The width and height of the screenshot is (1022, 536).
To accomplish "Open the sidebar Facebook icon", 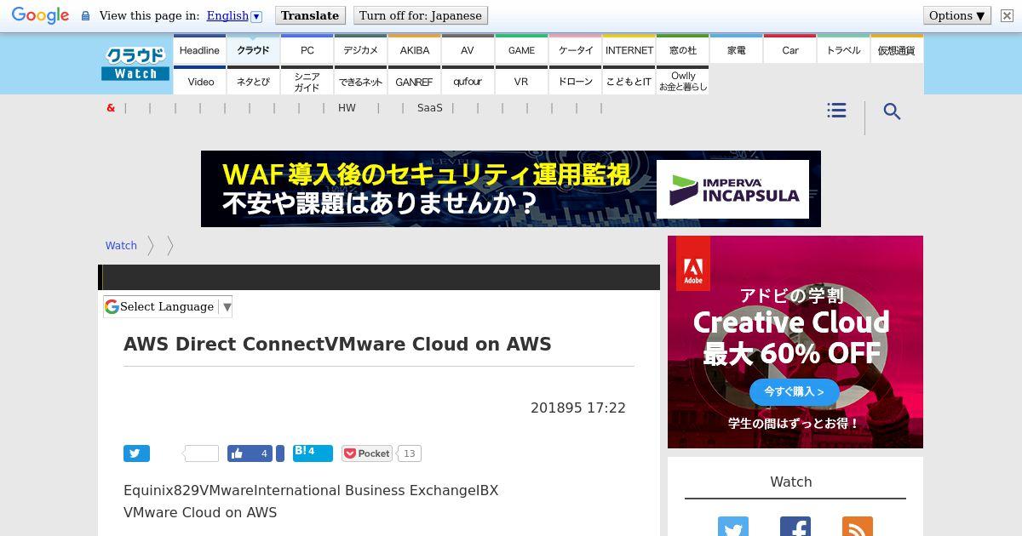I will coord(795,527).
